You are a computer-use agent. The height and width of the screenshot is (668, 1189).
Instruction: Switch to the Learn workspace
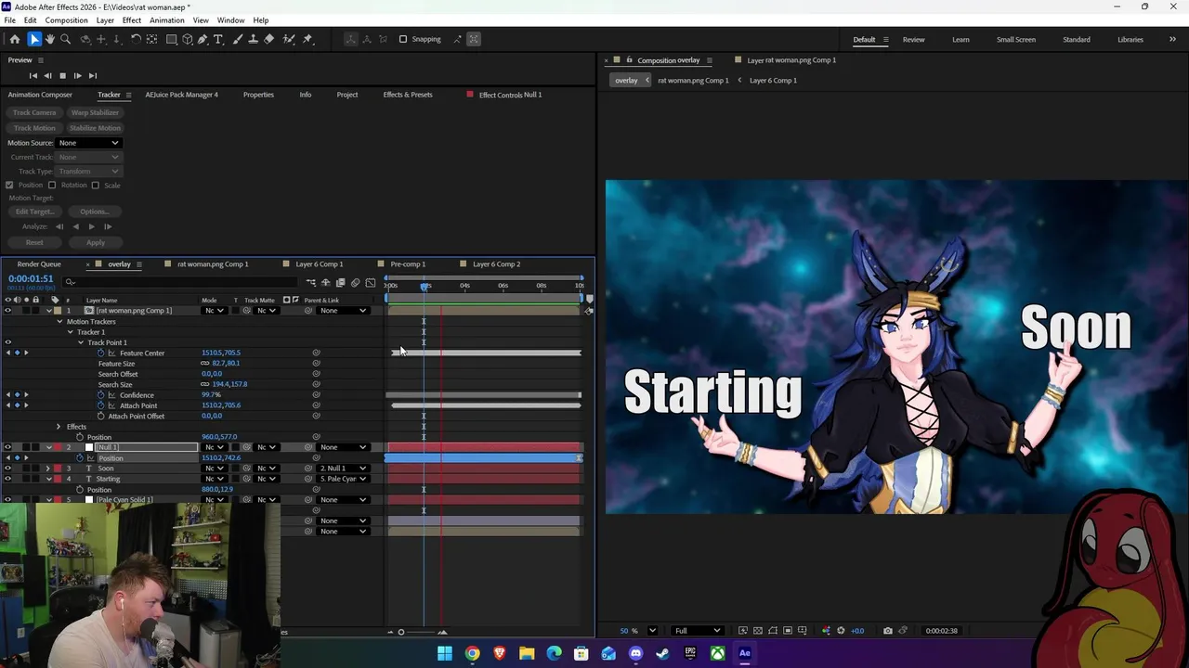click(x=960, y=39)
